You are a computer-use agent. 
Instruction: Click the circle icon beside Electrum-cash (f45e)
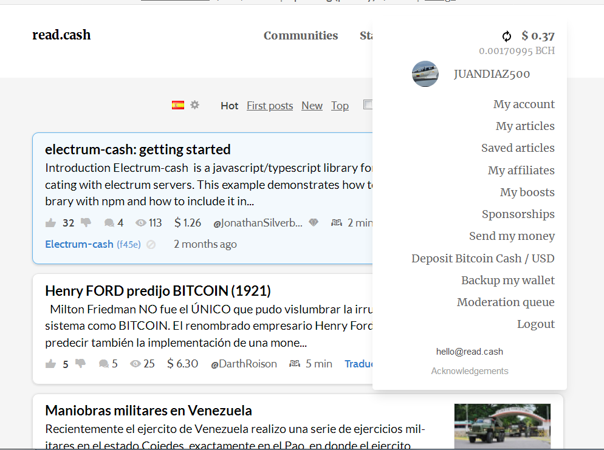tap(151, 245)
